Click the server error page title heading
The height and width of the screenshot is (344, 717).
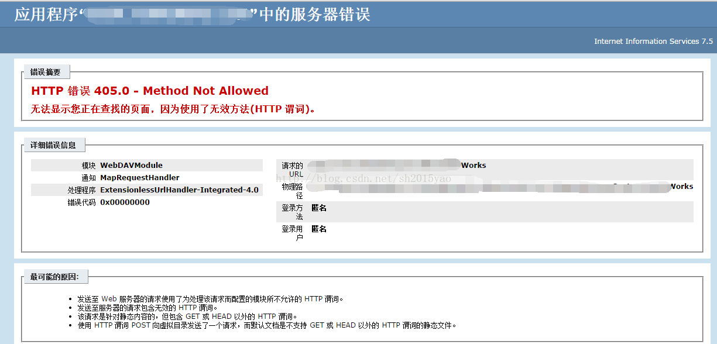(192, 14)
